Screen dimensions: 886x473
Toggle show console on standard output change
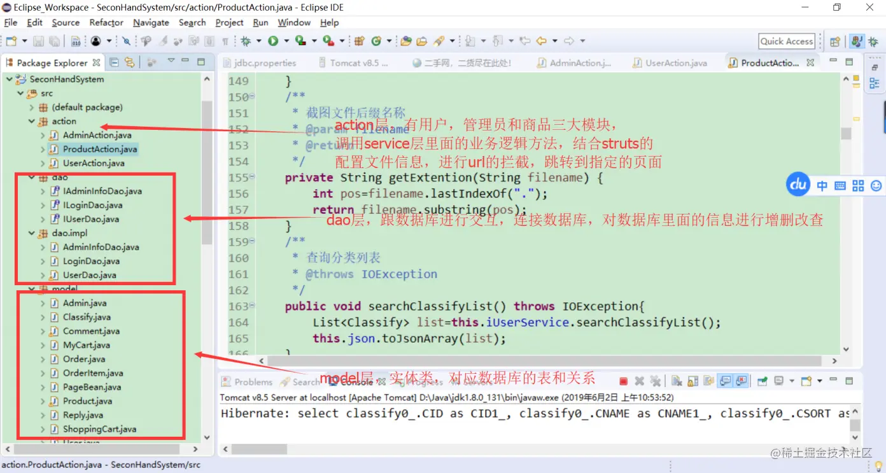pyautogui.click(x=725, y=381)
